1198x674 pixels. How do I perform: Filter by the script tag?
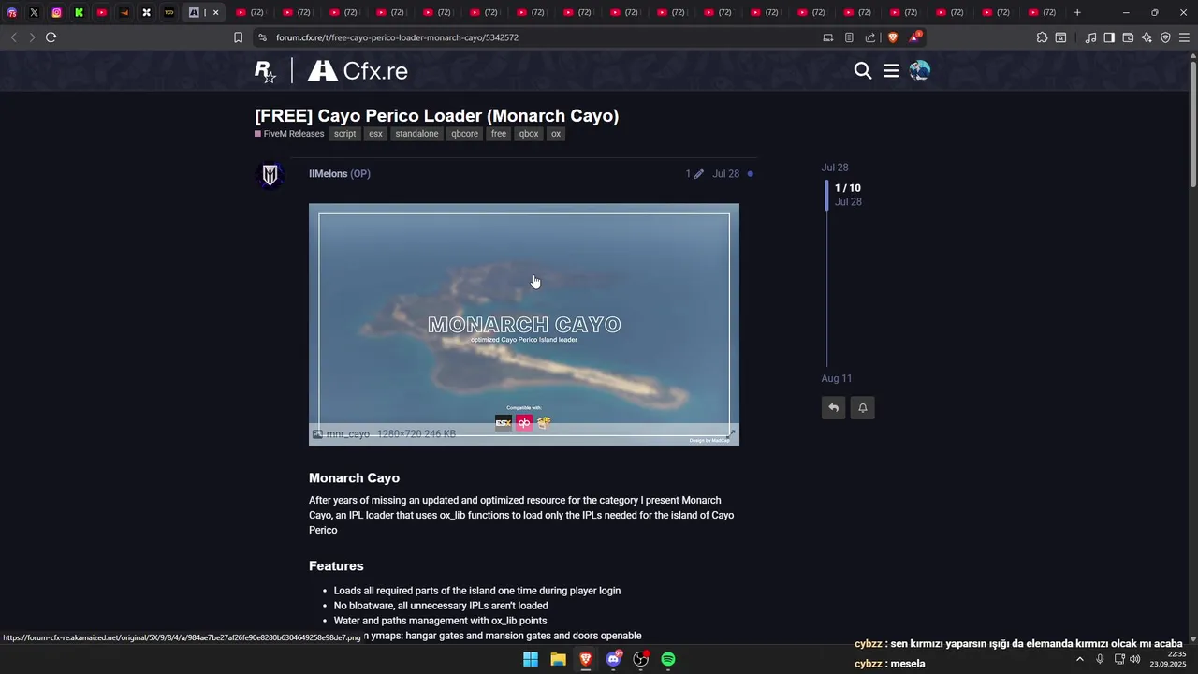pos(344,134)
